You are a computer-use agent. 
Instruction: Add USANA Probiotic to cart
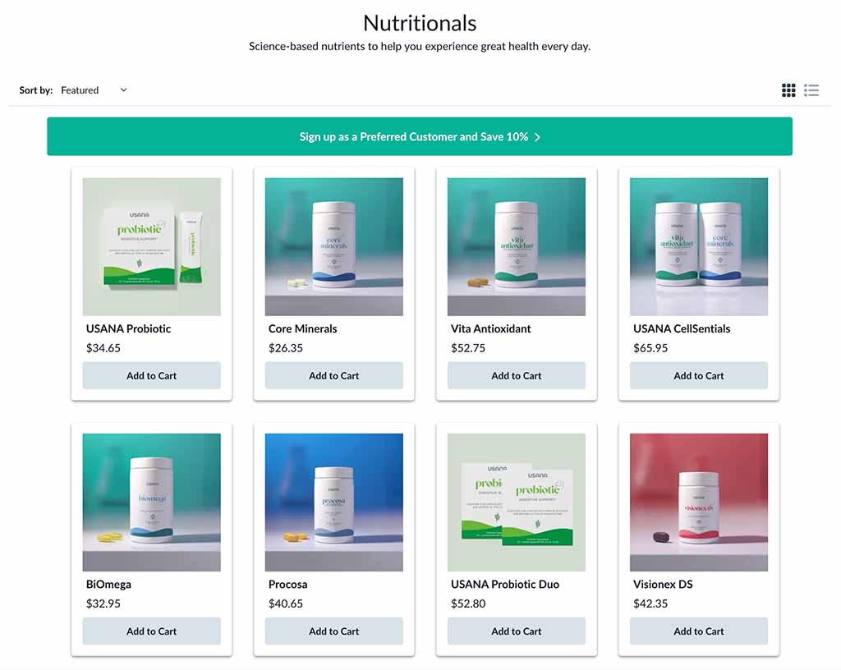151,376
